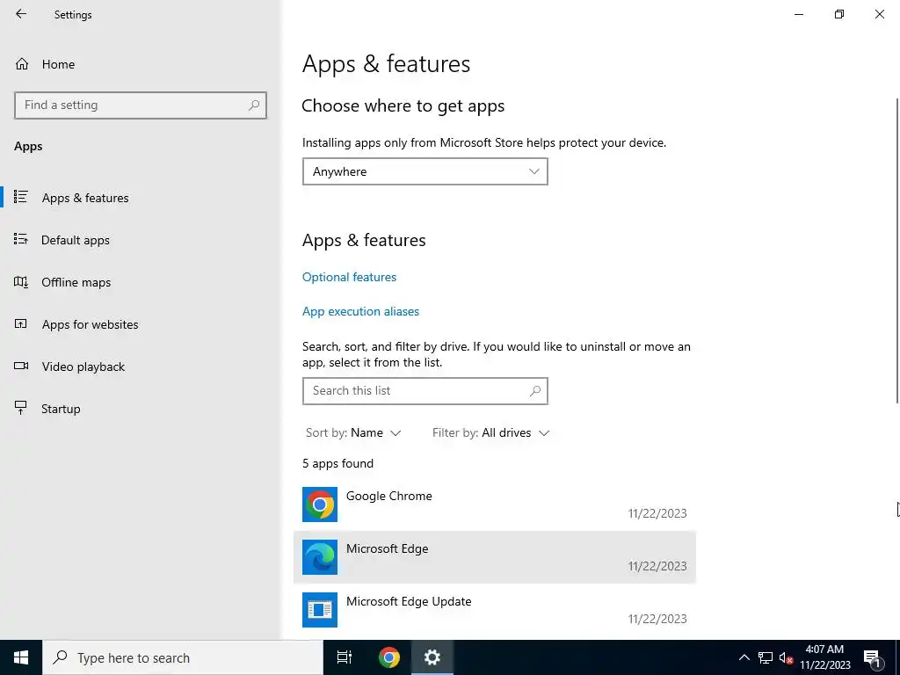Select the Google Chrome app entry
Viewport: 900px width, 675px height.
click(x=495, y=504)
